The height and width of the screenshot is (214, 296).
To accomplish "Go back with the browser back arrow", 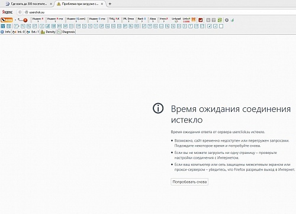I will tap(20, 12).
